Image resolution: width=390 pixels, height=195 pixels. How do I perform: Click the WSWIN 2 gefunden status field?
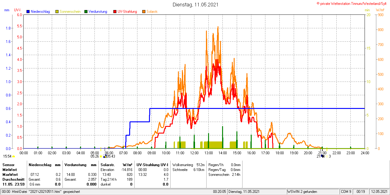(313, 192)
